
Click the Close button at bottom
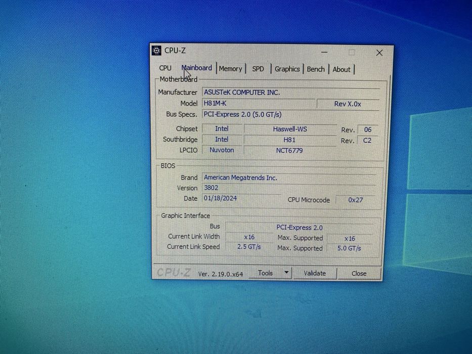click(x=359, y=274)
